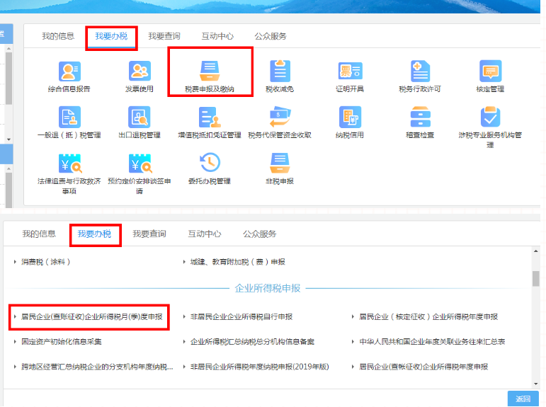This screenshot has height=407, width=546.
Task: Open the 纳税信用 icon
Action: tap(350, 117)
